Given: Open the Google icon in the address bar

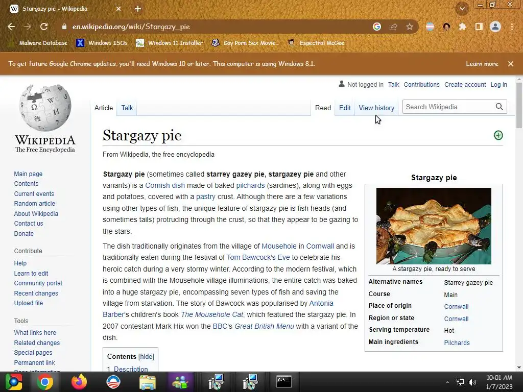Looking at the screenshot, I should (x=377, y=27).
